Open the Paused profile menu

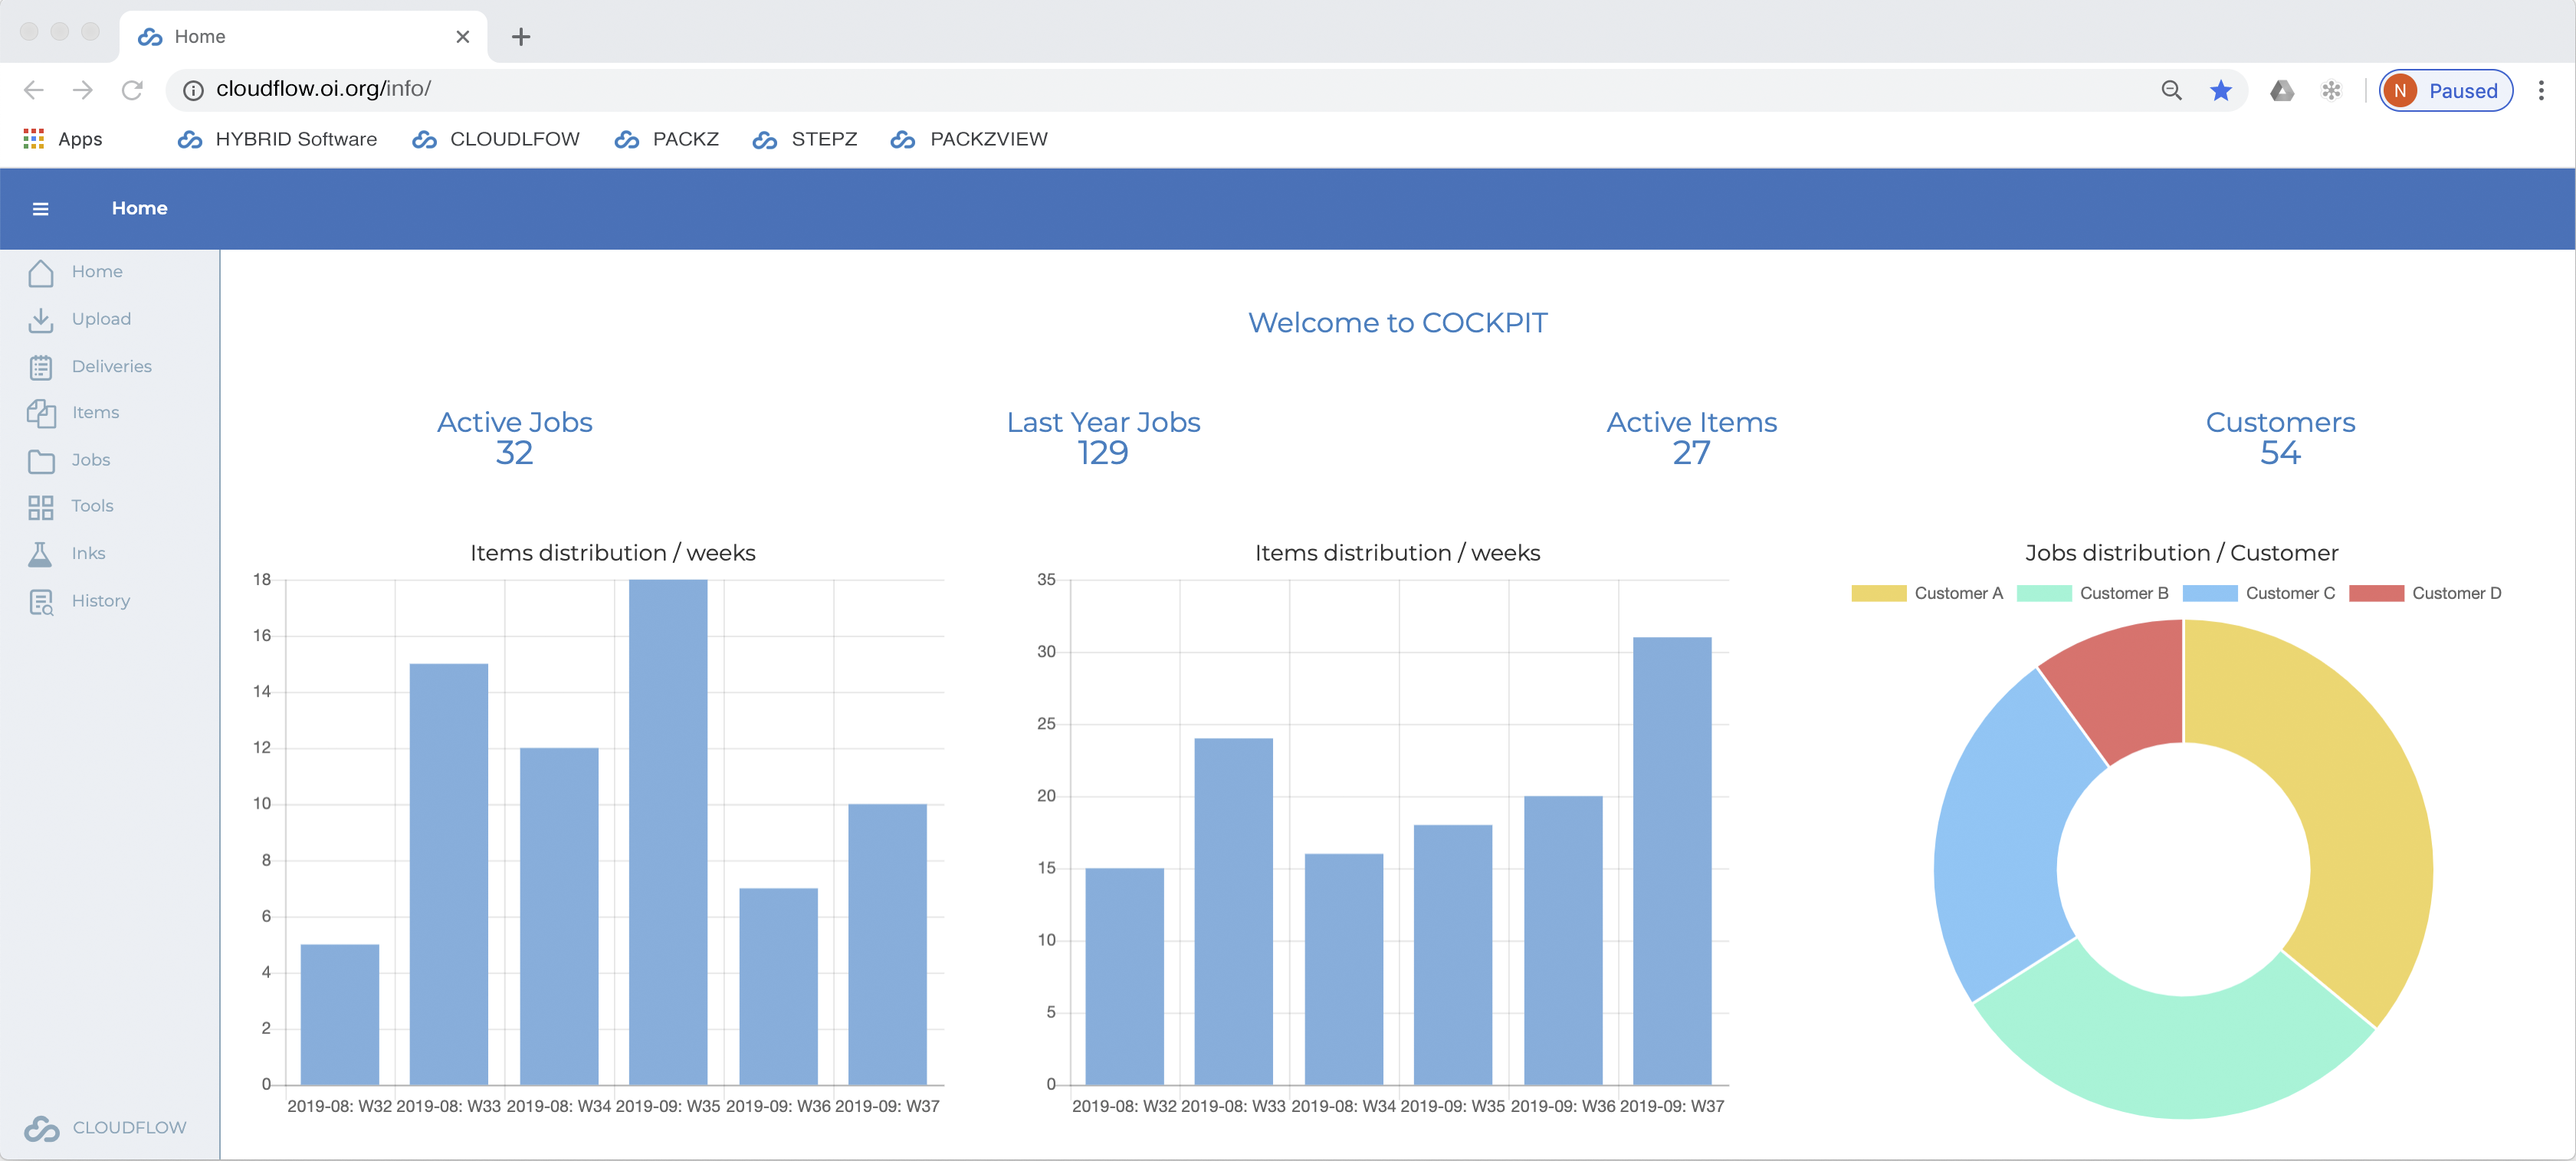pyautogui.click(x=2445, y=91)
